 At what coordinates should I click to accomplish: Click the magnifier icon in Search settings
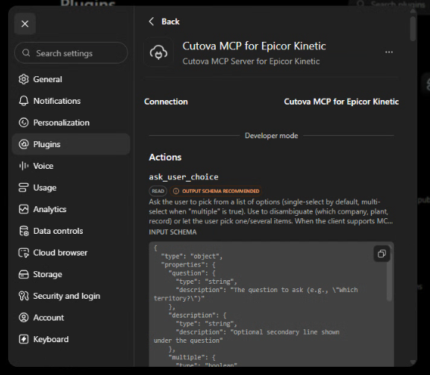tap(26, 53)
